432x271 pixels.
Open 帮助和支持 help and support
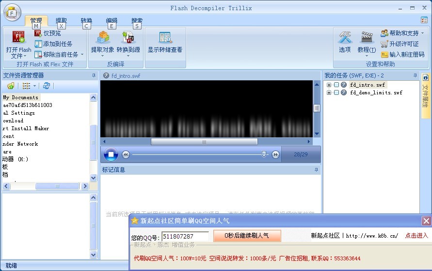[x=402, y=33]
